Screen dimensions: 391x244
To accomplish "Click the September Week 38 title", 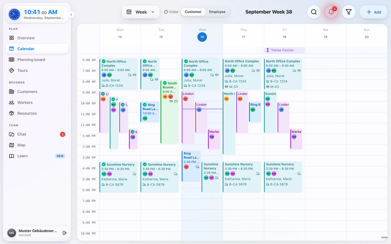I will pyautogui.click(x=268, y=12).
